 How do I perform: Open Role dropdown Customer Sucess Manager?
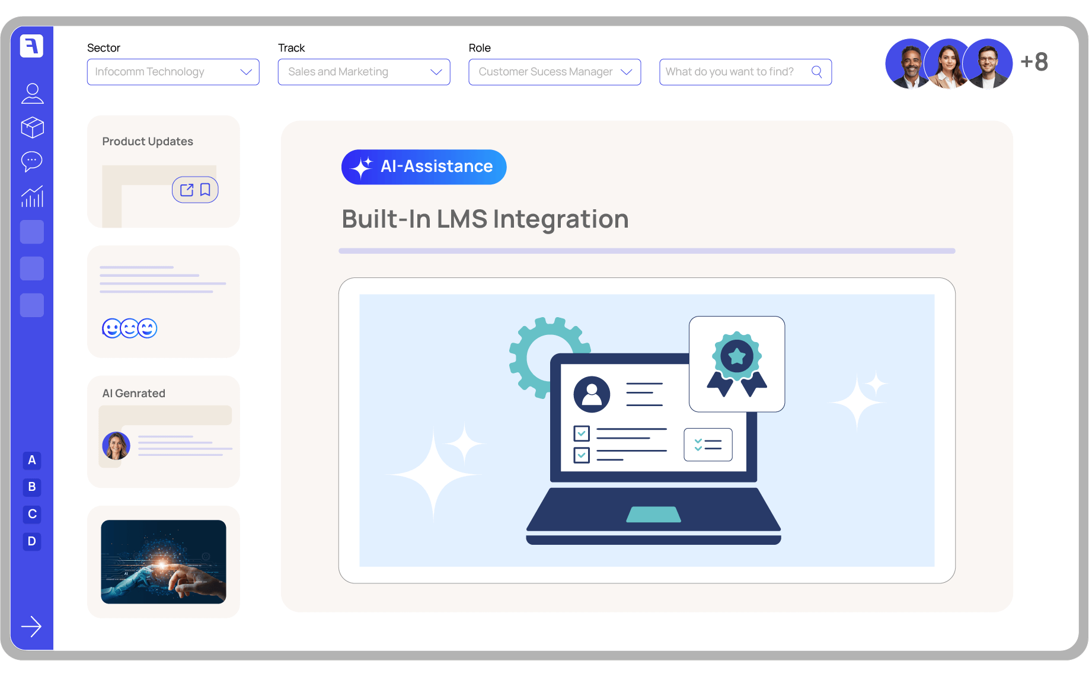point(554,72)
